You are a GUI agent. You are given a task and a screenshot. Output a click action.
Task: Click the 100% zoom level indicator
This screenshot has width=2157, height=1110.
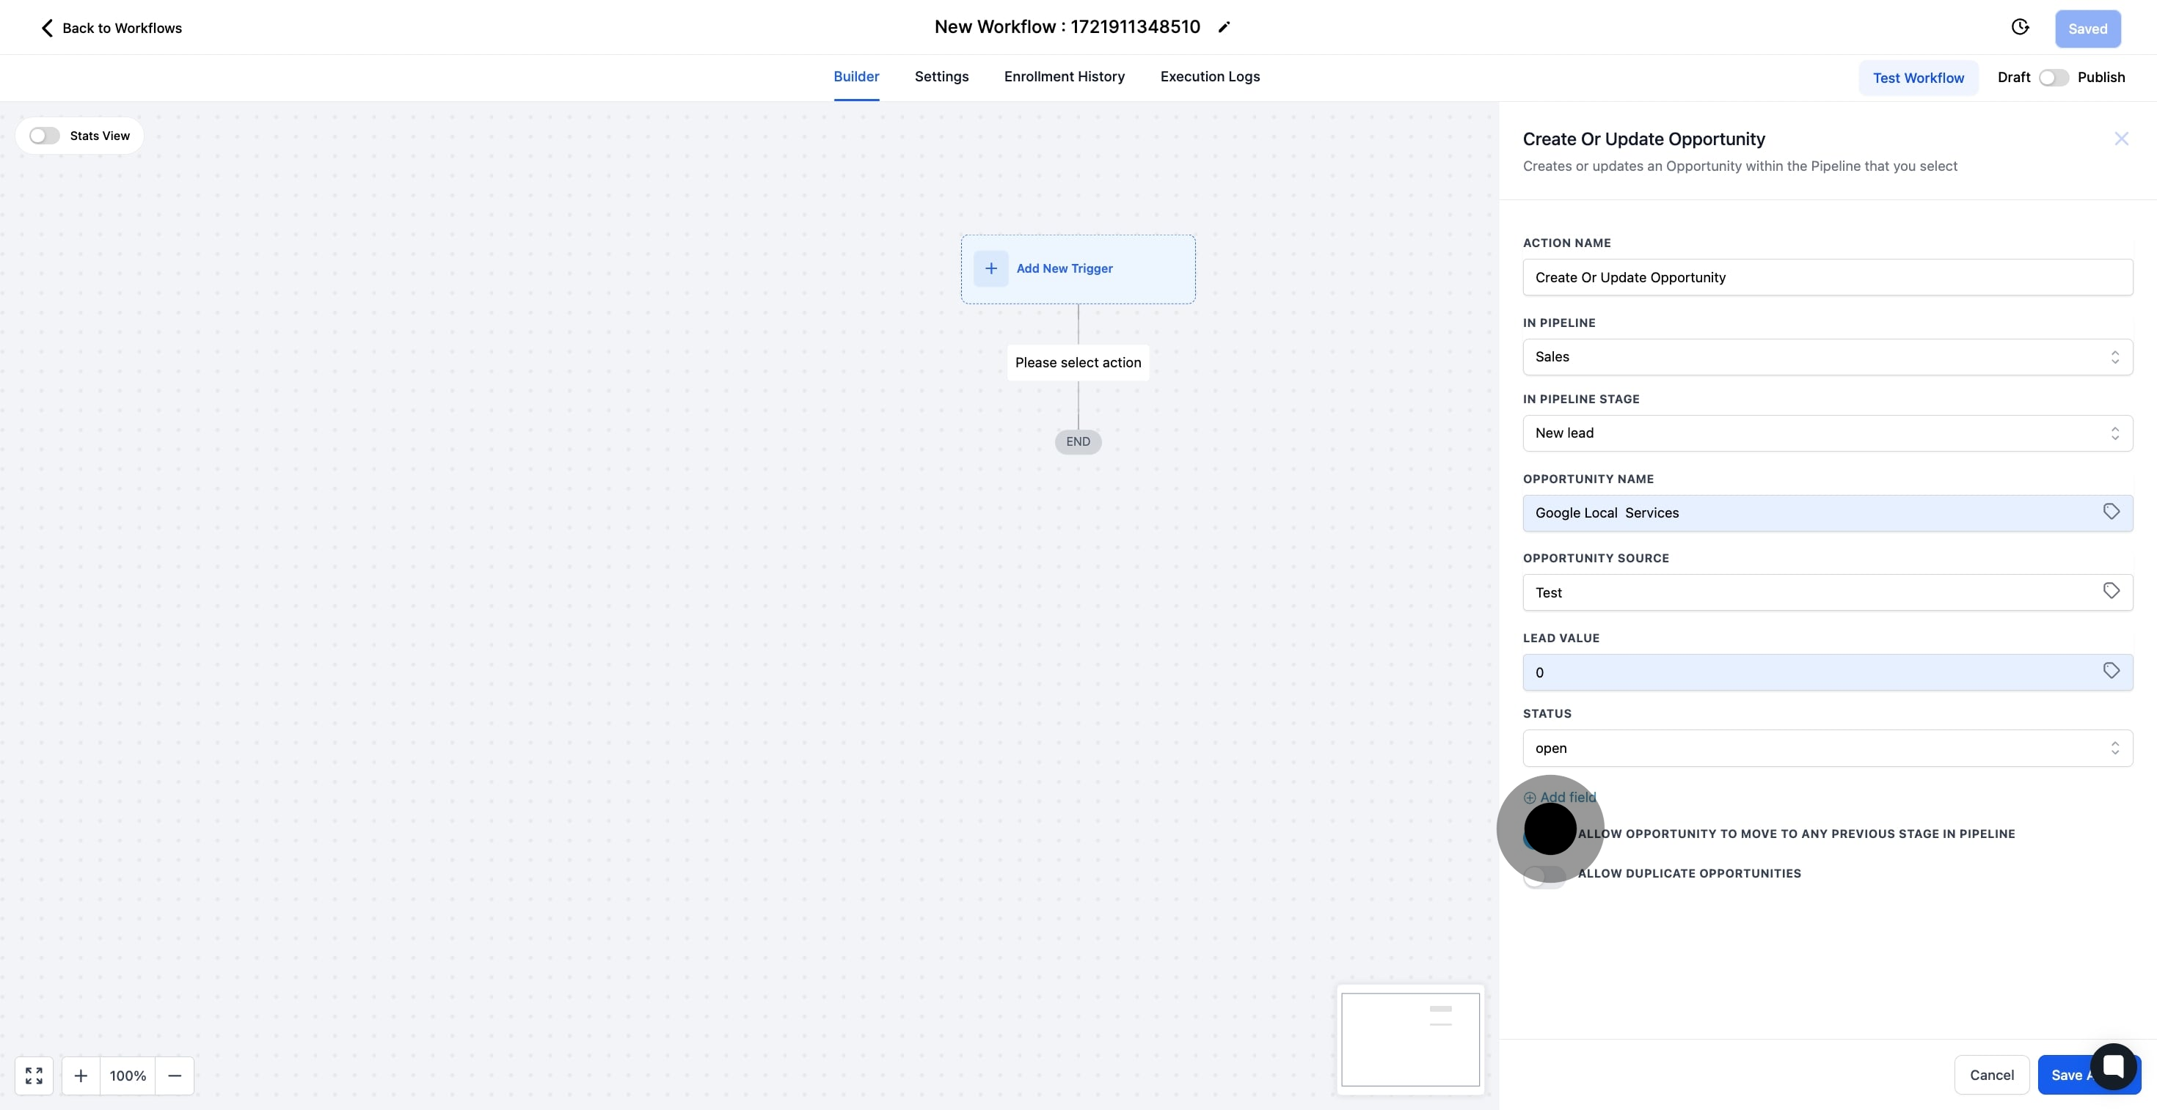127,1076
